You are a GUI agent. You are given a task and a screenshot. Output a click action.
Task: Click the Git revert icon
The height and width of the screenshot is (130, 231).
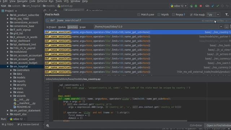[227, 6]
